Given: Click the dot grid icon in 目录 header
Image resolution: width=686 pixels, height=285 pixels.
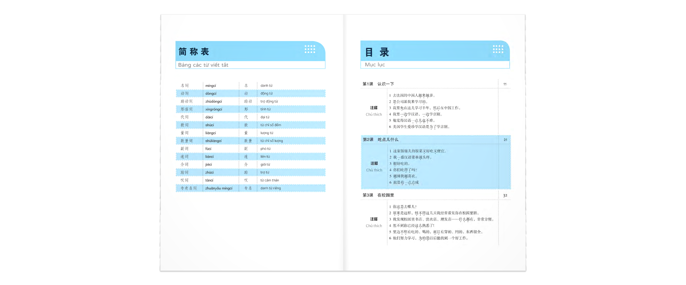Looking at the screenshot, I should coord(498,49).
